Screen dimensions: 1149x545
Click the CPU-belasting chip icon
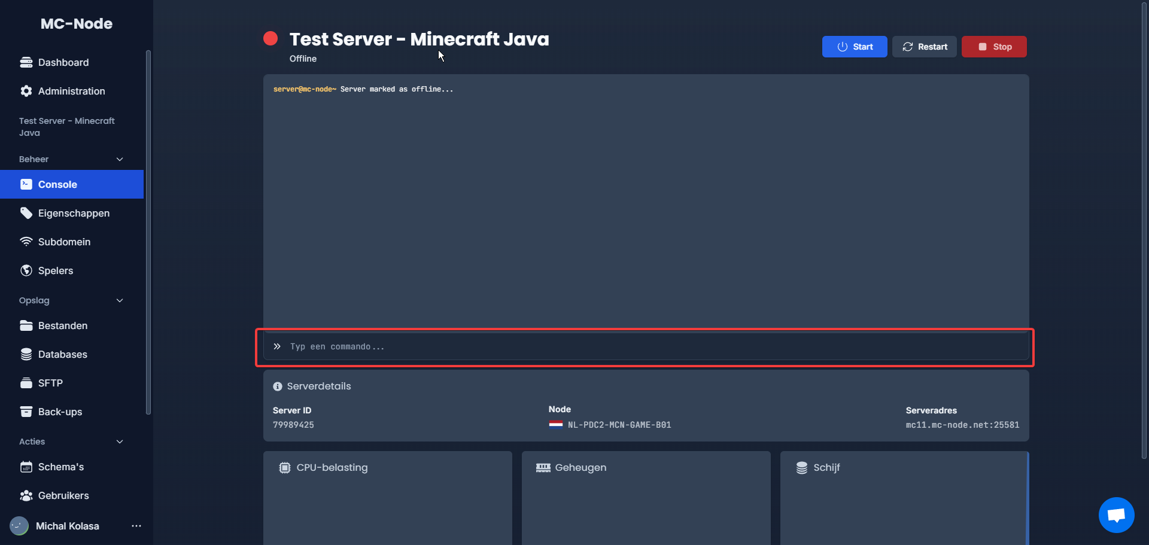click(285, 468)
